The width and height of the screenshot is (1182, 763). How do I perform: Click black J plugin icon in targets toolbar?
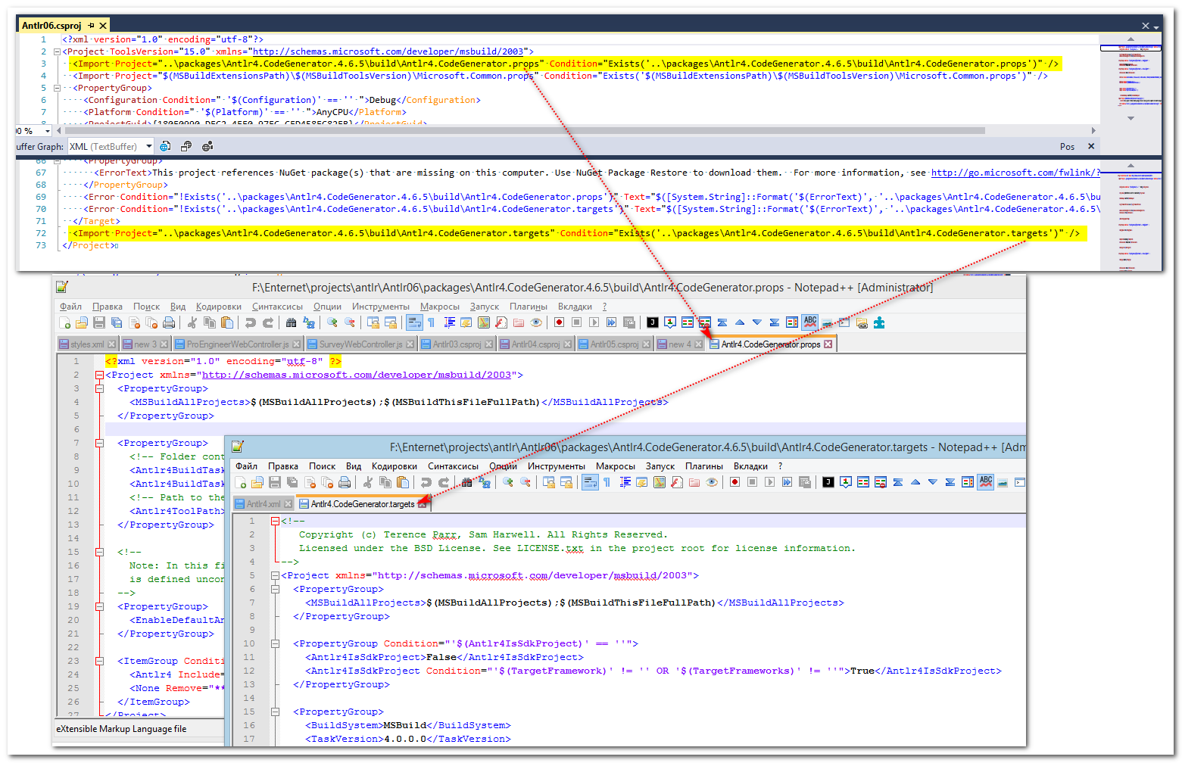tap(828, 482)
